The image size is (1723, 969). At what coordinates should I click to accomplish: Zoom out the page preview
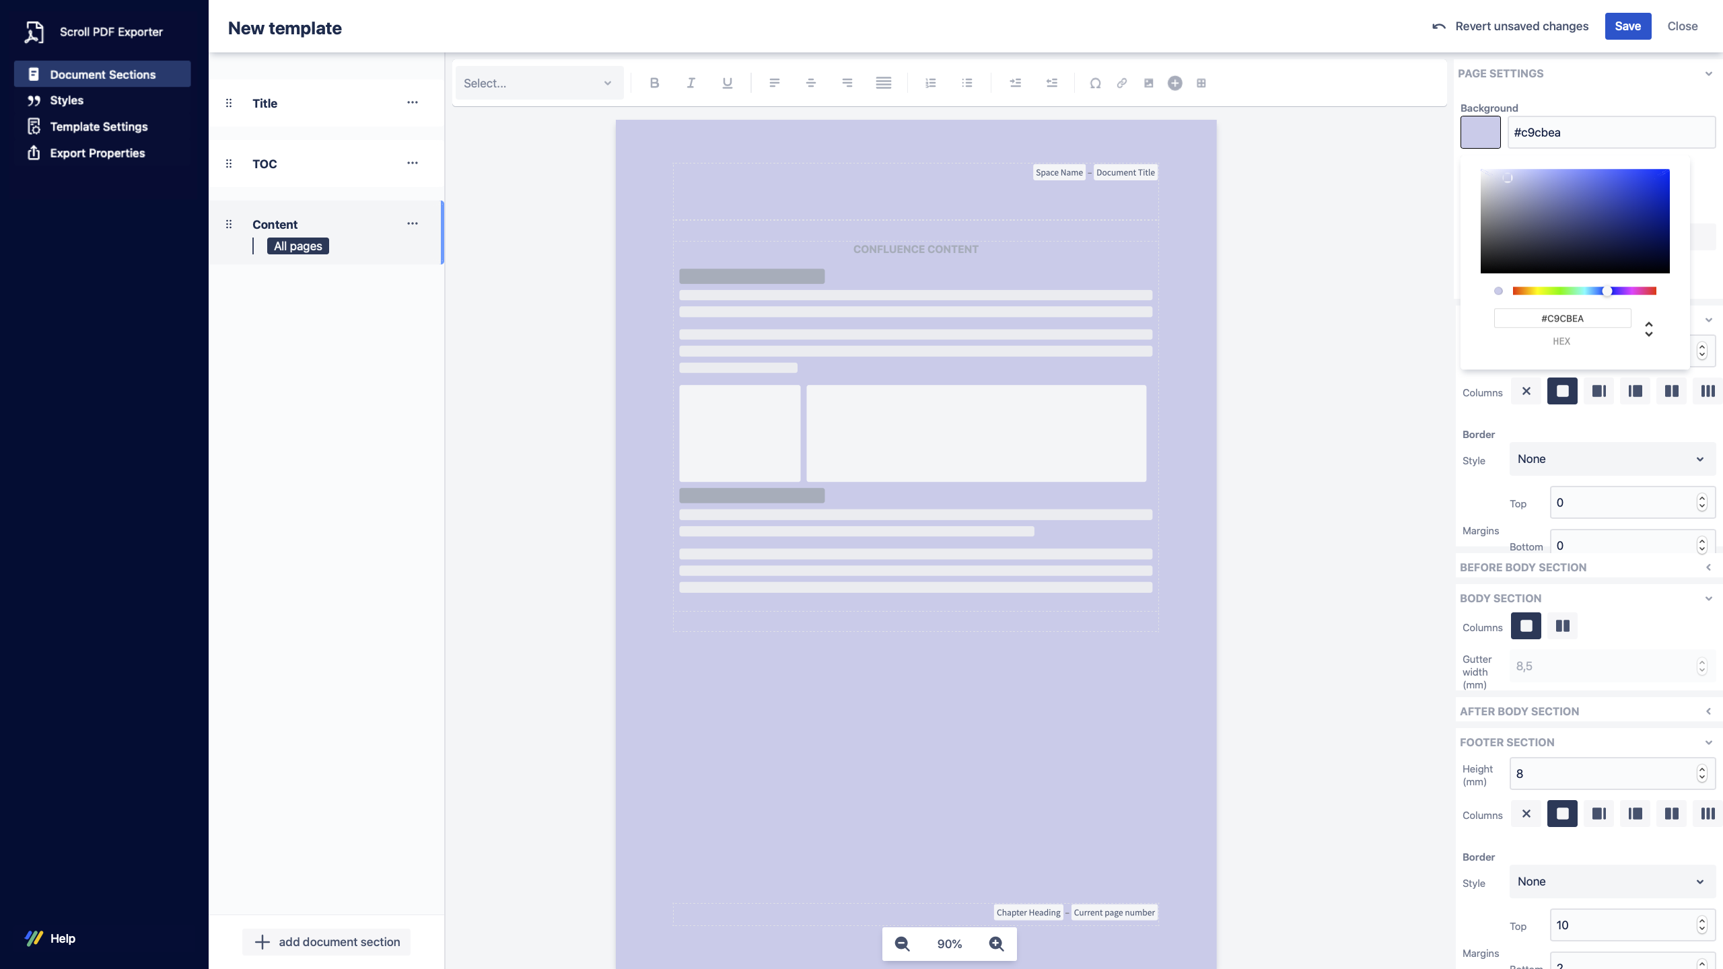pyautogui.click(x=902, y=943)
